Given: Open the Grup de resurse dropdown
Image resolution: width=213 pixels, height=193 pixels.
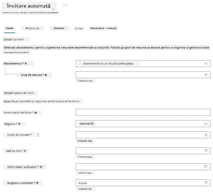Looking at the screenshot, I should tap(143, 75).
